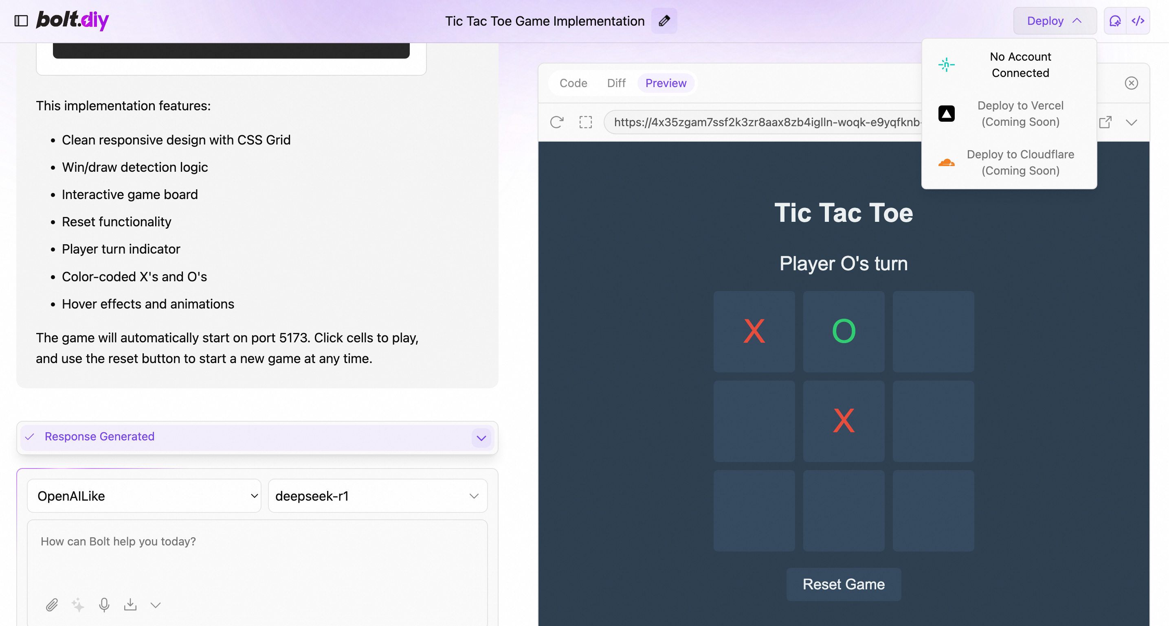
Task: Activate the element selection mode icon
Action: [x=585, y=122]
